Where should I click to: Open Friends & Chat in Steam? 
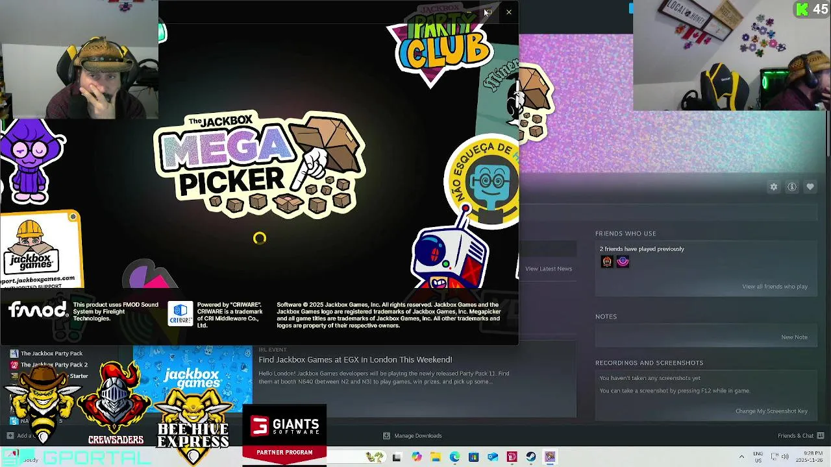pyautogui.click(x=795, y=436)
